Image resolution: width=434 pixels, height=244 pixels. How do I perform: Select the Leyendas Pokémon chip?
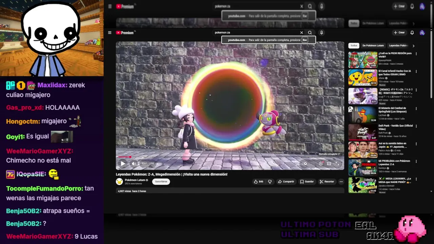(398, 45)
